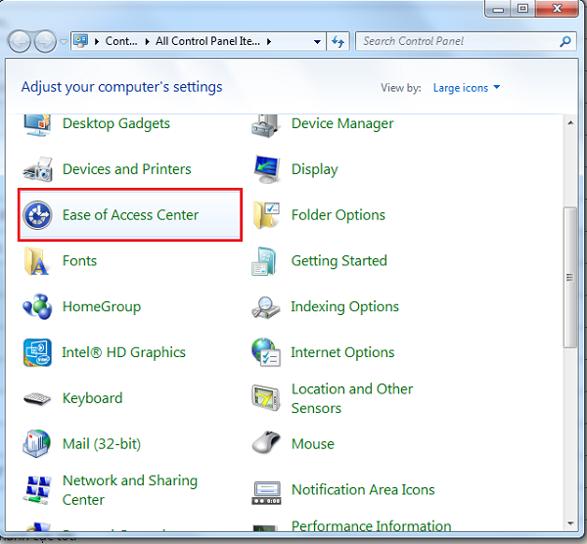
Task: Expand the View by Large icons dropdown
Action: [x=467, y=88]
